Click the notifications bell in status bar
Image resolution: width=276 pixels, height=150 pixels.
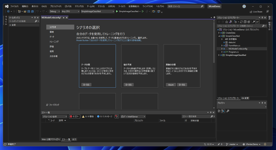265,144
